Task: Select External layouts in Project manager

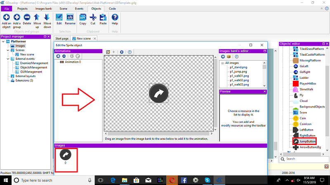Action: click(x=26, y=76)
